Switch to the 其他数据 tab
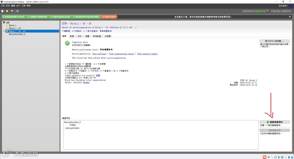The image size is (294, 159). click(x=97, y=36)
